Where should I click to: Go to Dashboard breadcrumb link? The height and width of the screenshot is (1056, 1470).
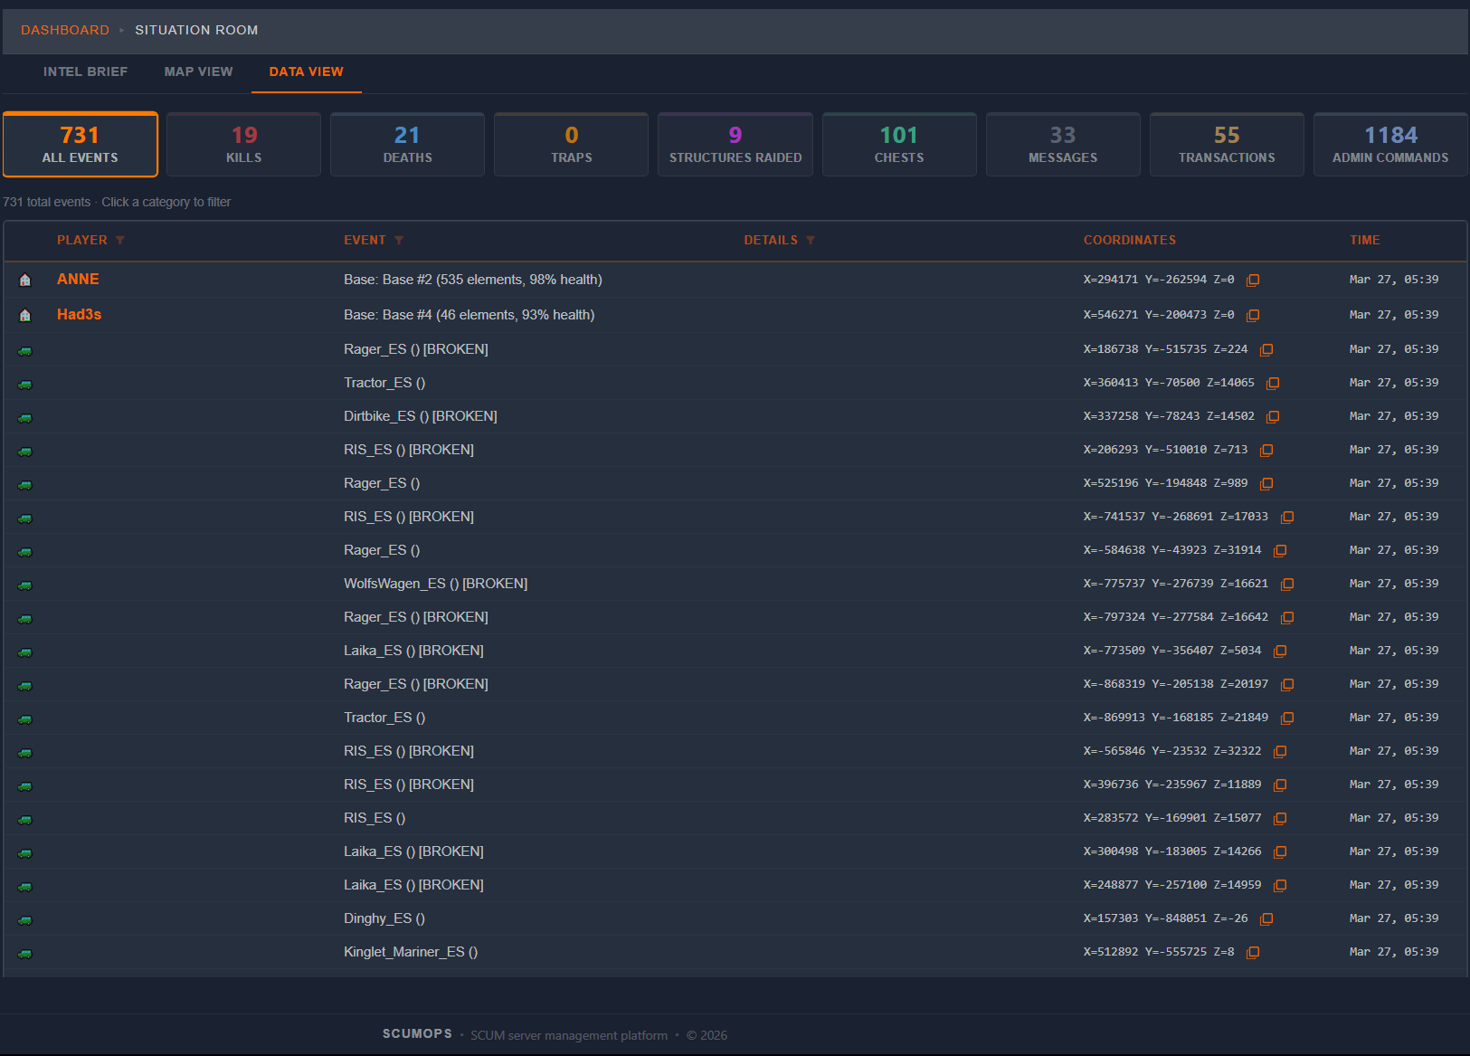[x=65, y=30]
